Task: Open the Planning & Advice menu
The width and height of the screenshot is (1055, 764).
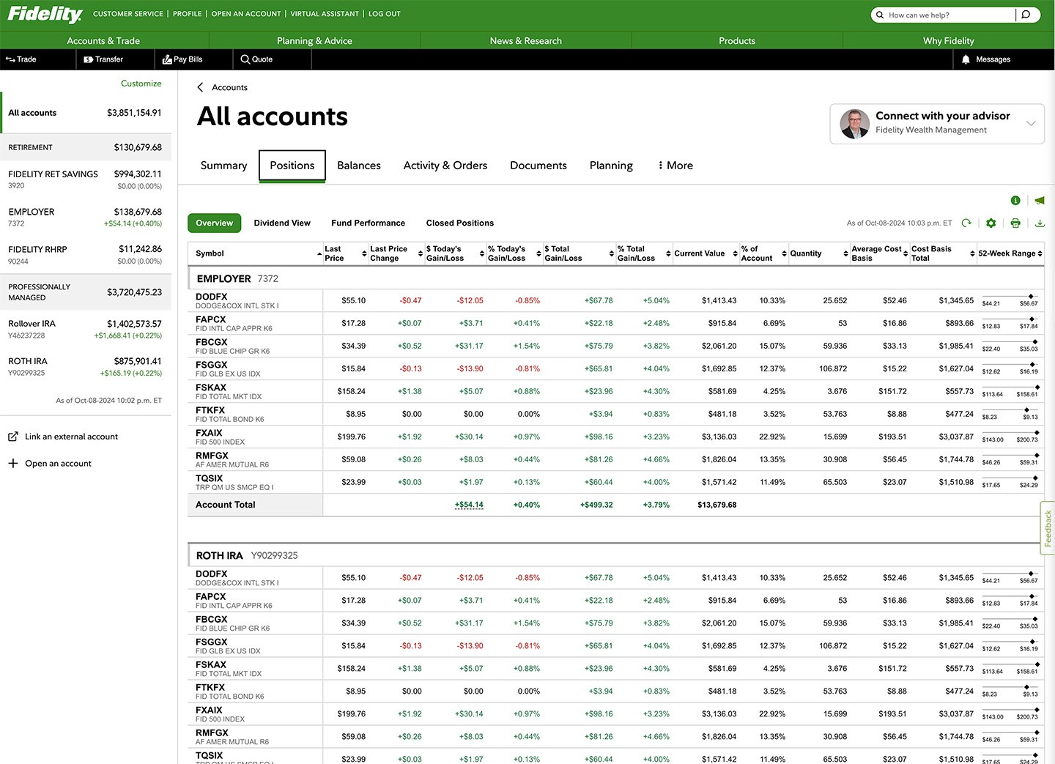Action: click(314, 41)
